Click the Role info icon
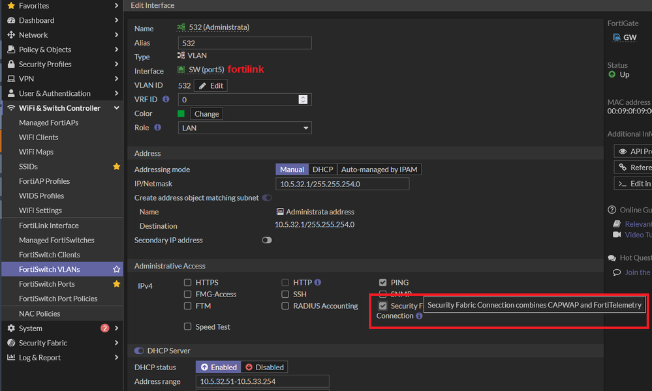This screenshot has width=652, height=391. (x=157, y=128)
